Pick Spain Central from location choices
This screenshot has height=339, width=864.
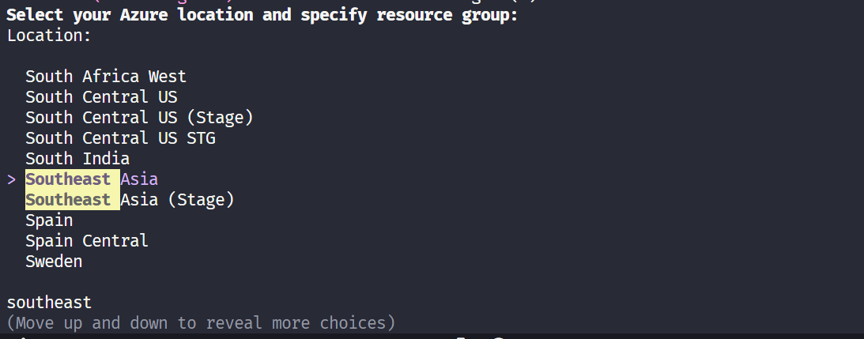pos(86,241)
